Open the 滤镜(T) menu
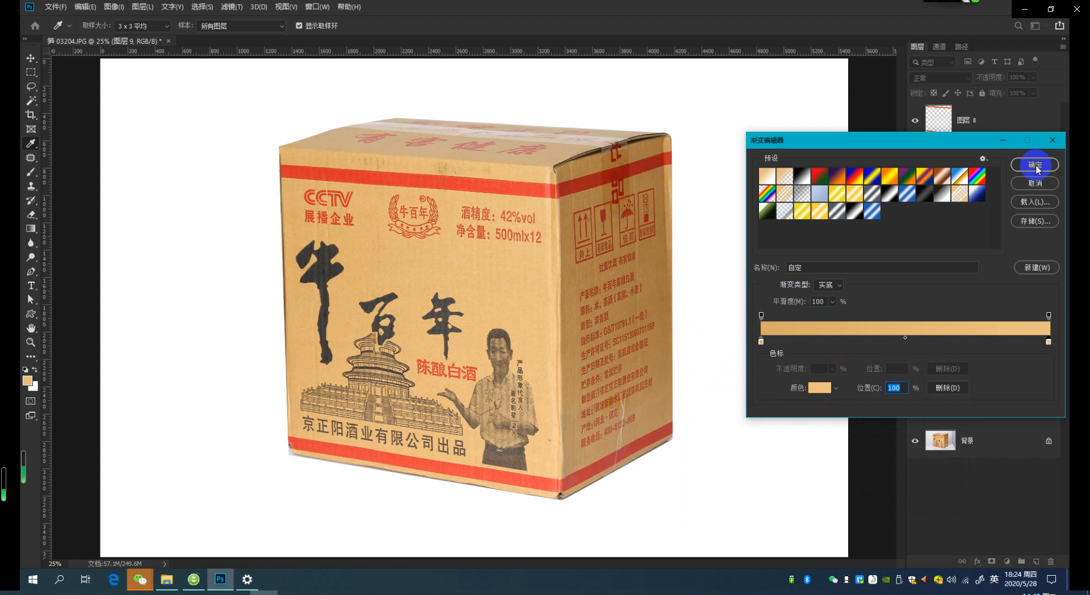This screenshot has width=1090, height=595. point(232,7)
